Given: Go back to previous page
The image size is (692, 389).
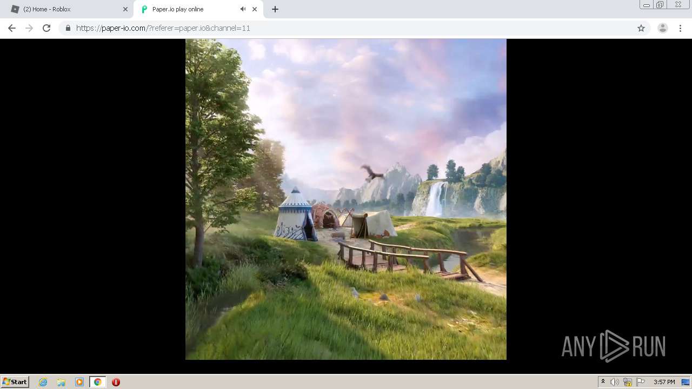Looking at the screenshot, I should pyautogui.click(x=12, y=28).
